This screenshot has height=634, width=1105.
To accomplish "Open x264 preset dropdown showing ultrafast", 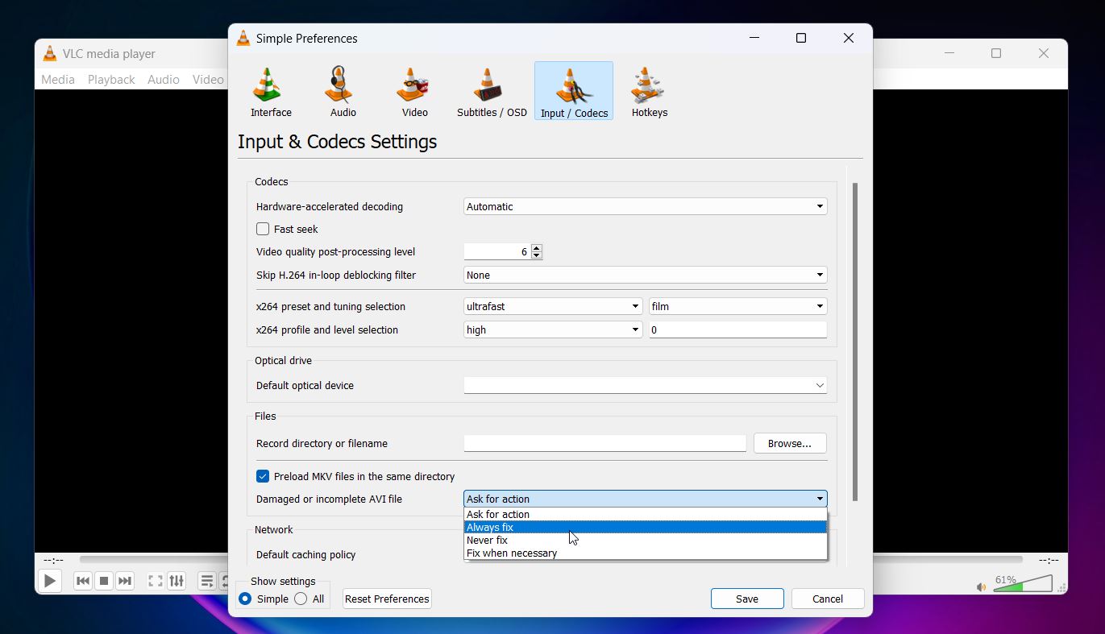I will tap(553, 306).
